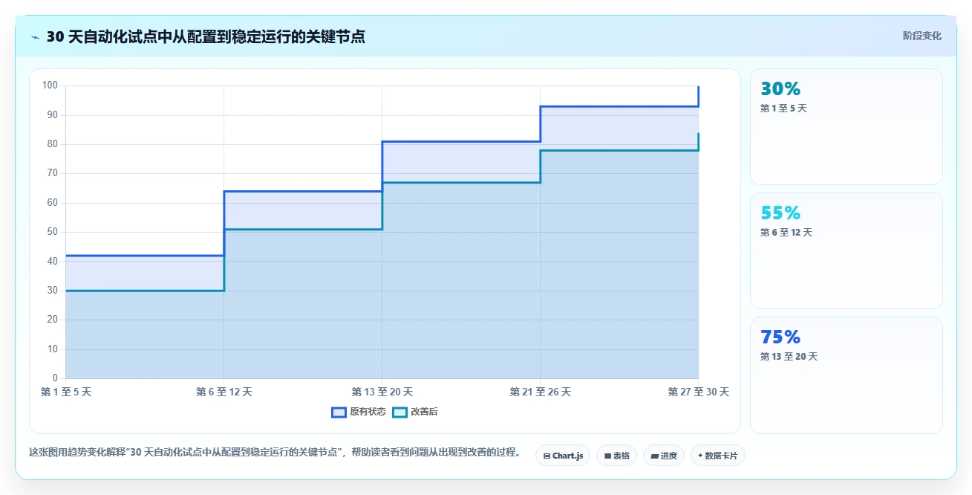Viewport: 972px width, 495px height.
Task: Select the 55% data card
Action: [847, 250]
